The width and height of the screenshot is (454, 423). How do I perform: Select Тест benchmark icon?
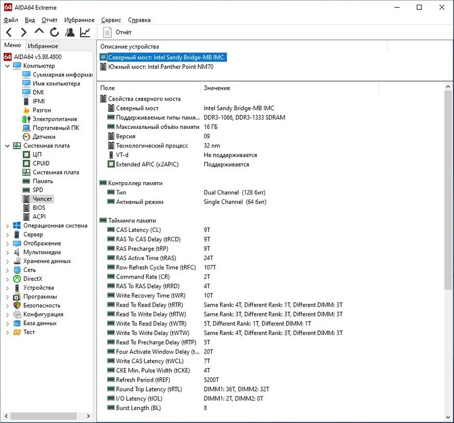[x=17, y=332]
